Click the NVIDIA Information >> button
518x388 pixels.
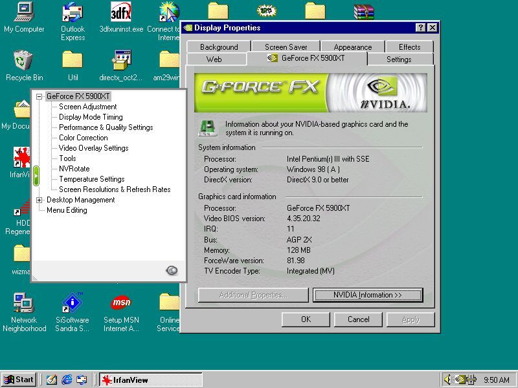[x=367, y=295]
